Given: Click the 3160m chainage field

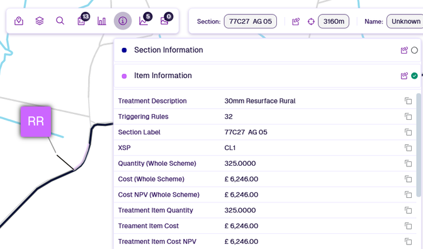Looking at the screenshot, I should (334, 21).
